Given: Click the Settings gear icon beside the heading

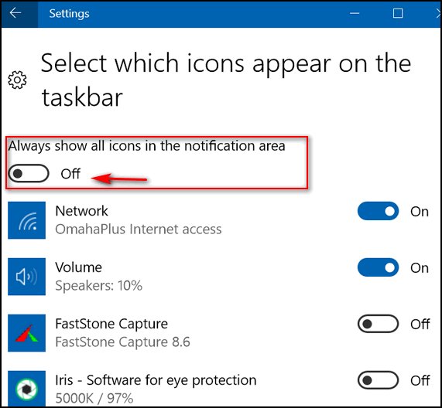Looking at the screenshot, I should [17, 80].
